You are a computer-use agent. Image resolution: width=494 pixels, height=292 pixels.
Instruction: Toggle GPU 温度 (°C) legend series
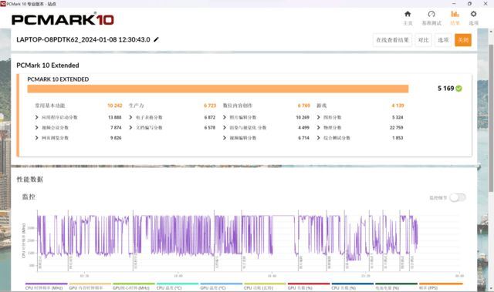click(x=222, y=287)
